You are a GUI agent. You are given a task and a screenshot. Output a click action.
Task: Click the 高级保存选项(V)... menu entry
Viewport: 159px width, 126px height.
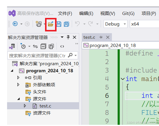coord(35,14)
